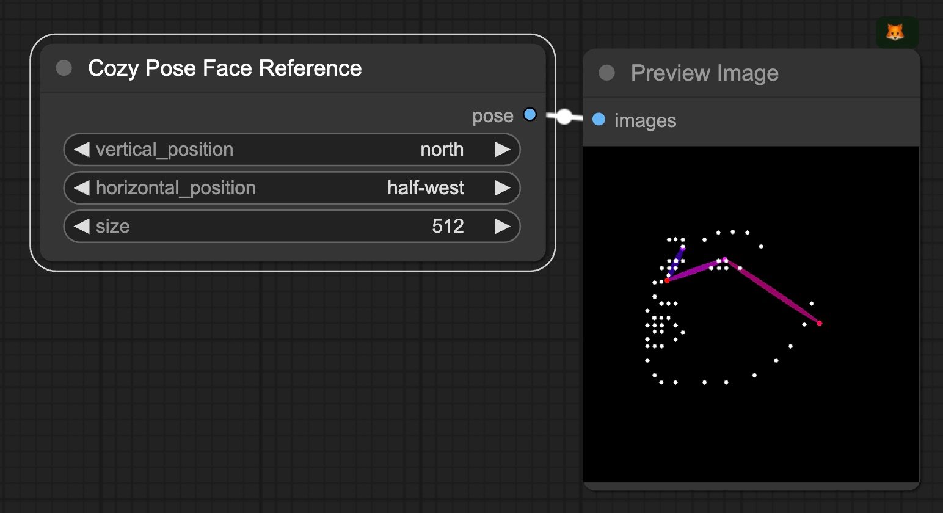This screenshot has height=513, width=943.
Task: Select the Preview Image node title
Action: 704,73
